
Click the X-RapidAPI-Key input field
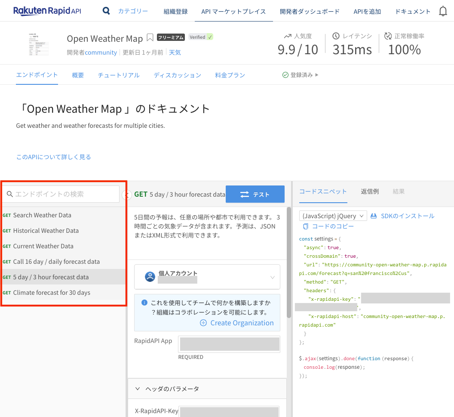(x=229, y=411)
